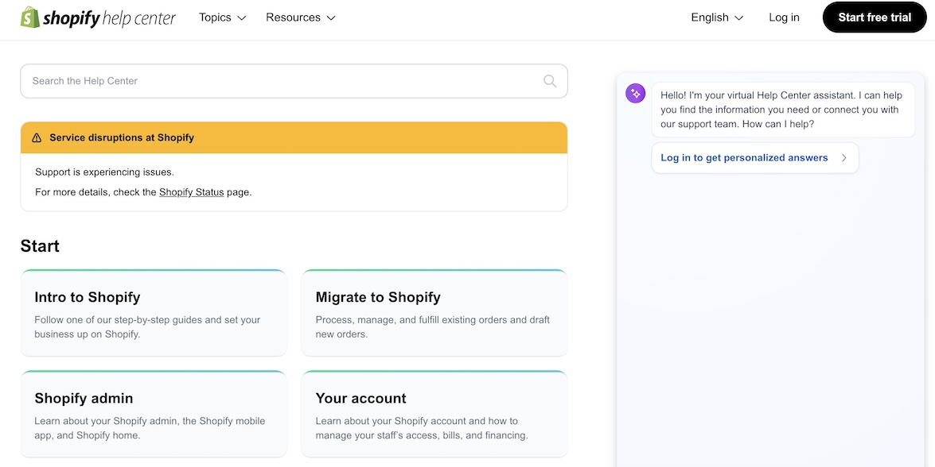The height and width of the screenshot is (467, 935).
Task: Click the warning triangle icon in disruptions banner
Action: (37, 138)
